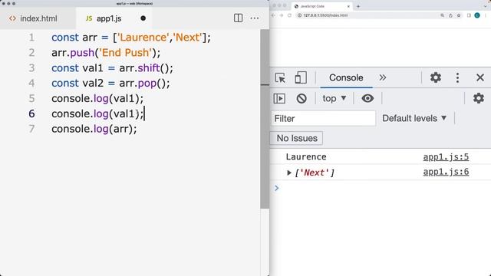The image size is (491, 276).
Task: Click line 3 arr.shift code
Action: coord(112,68)
